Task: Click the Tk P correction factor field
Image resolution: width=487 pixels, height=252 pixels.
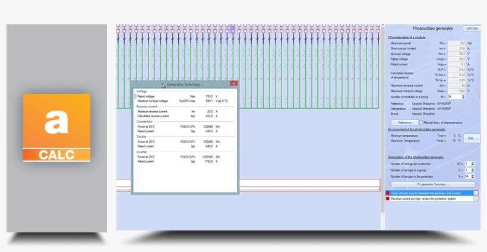Action: [x=457, y=70]
